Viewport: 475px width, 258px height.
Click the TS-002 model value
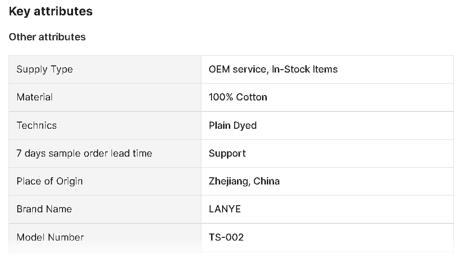click(x=226, y=237)
